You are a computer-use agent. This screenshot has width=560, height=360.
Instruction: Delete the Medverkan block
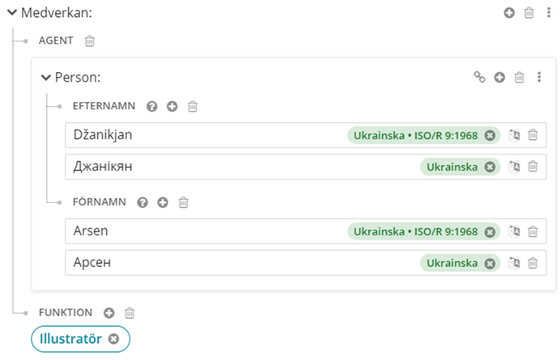(528, 13)
